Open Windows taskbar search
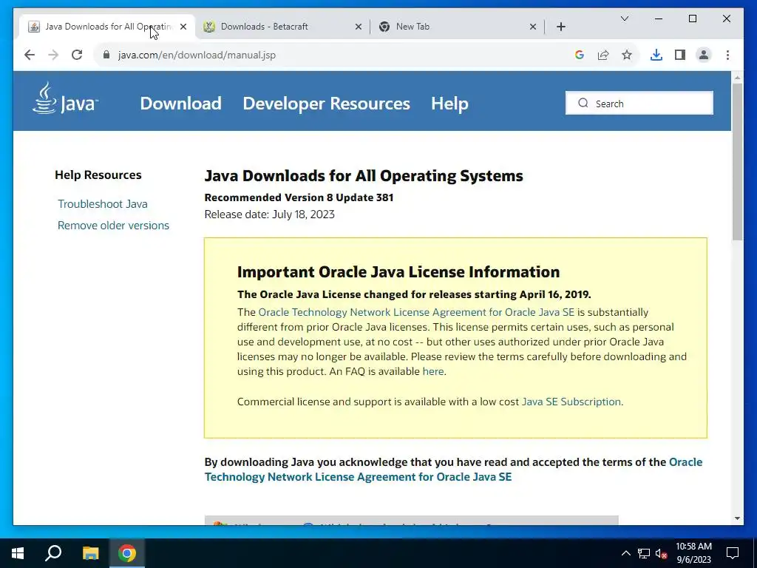757x568 pixels. point(53,553)
